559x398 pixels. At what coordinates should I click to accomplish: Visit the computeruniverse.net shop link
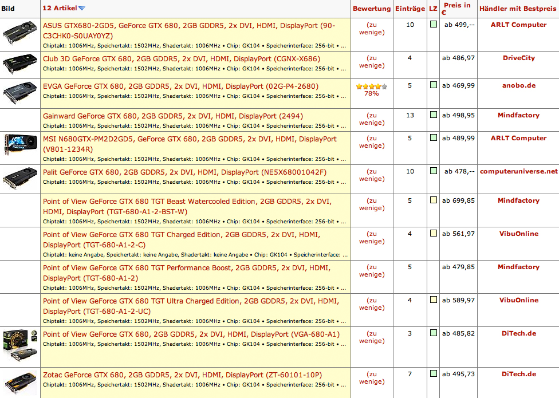(x=519, y=171)
